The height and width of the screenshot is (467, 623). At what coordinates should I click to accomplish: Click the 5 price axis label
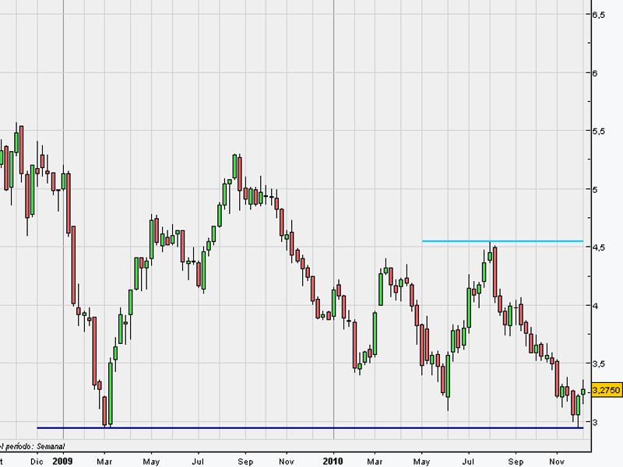tap(595, 189)
